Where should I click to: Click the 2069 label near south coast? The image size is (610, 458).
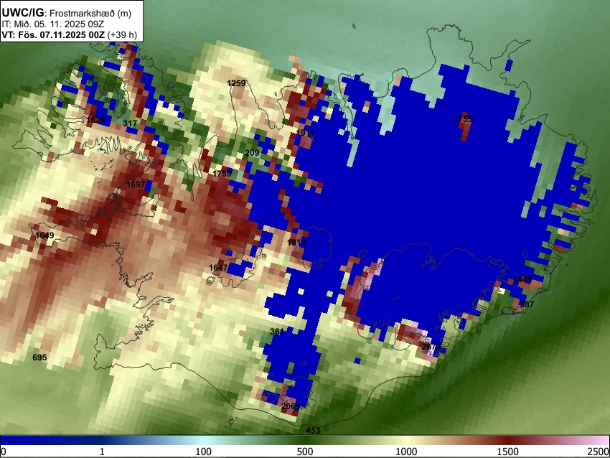(x=291, y=406)
